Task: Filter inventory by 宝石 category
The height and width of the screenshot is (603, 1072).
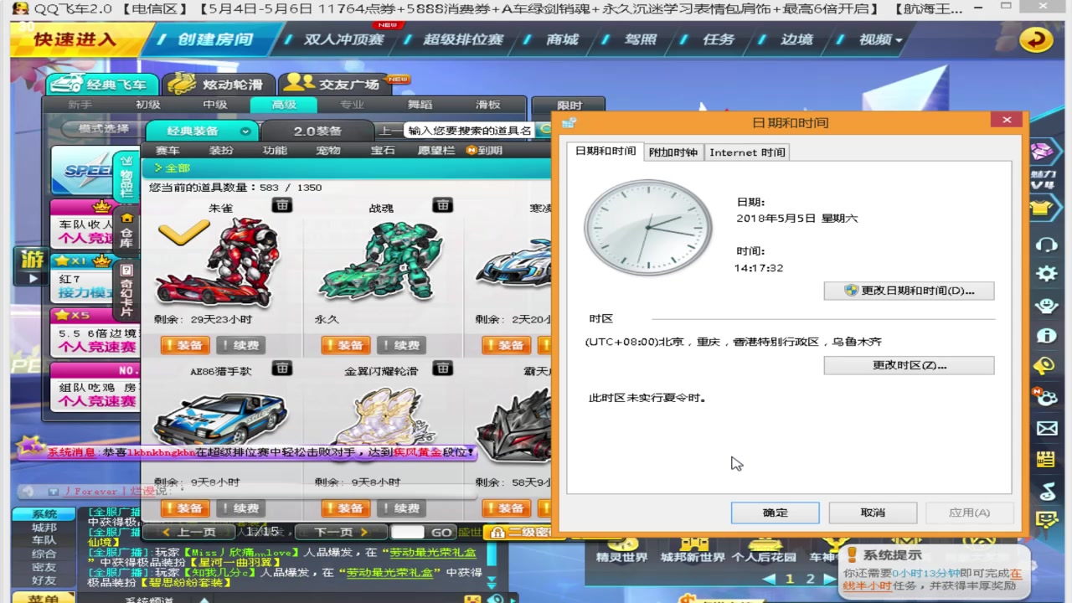Action: pos(382,151)
